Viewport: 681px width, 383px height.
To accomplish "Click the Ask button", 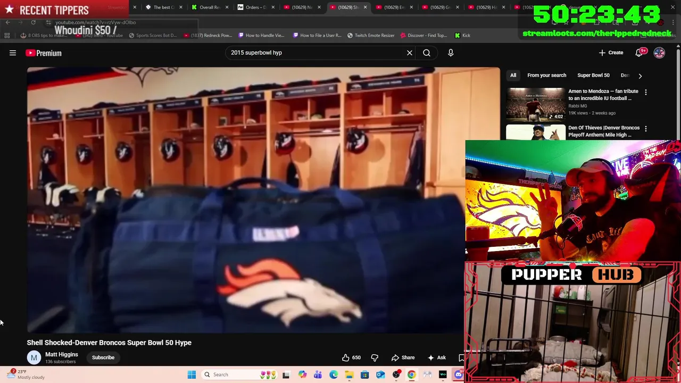I will [x=436, y=357].
